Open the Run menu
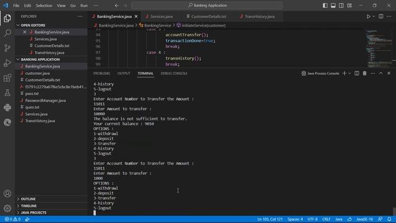The width and height of the screenshot is (396, 223). 84,6
